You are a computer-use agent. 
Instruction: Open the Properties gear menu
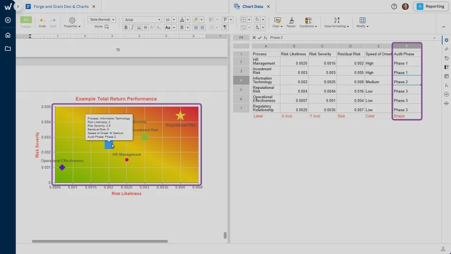[x=72, y=22]
